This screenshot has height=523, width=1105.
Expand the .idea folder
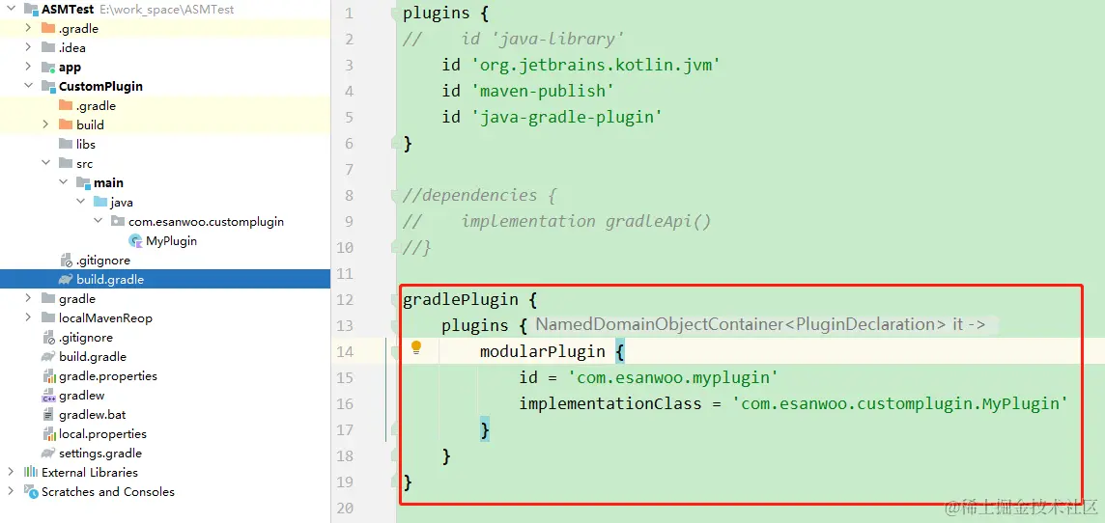click(x=28, y=48)
